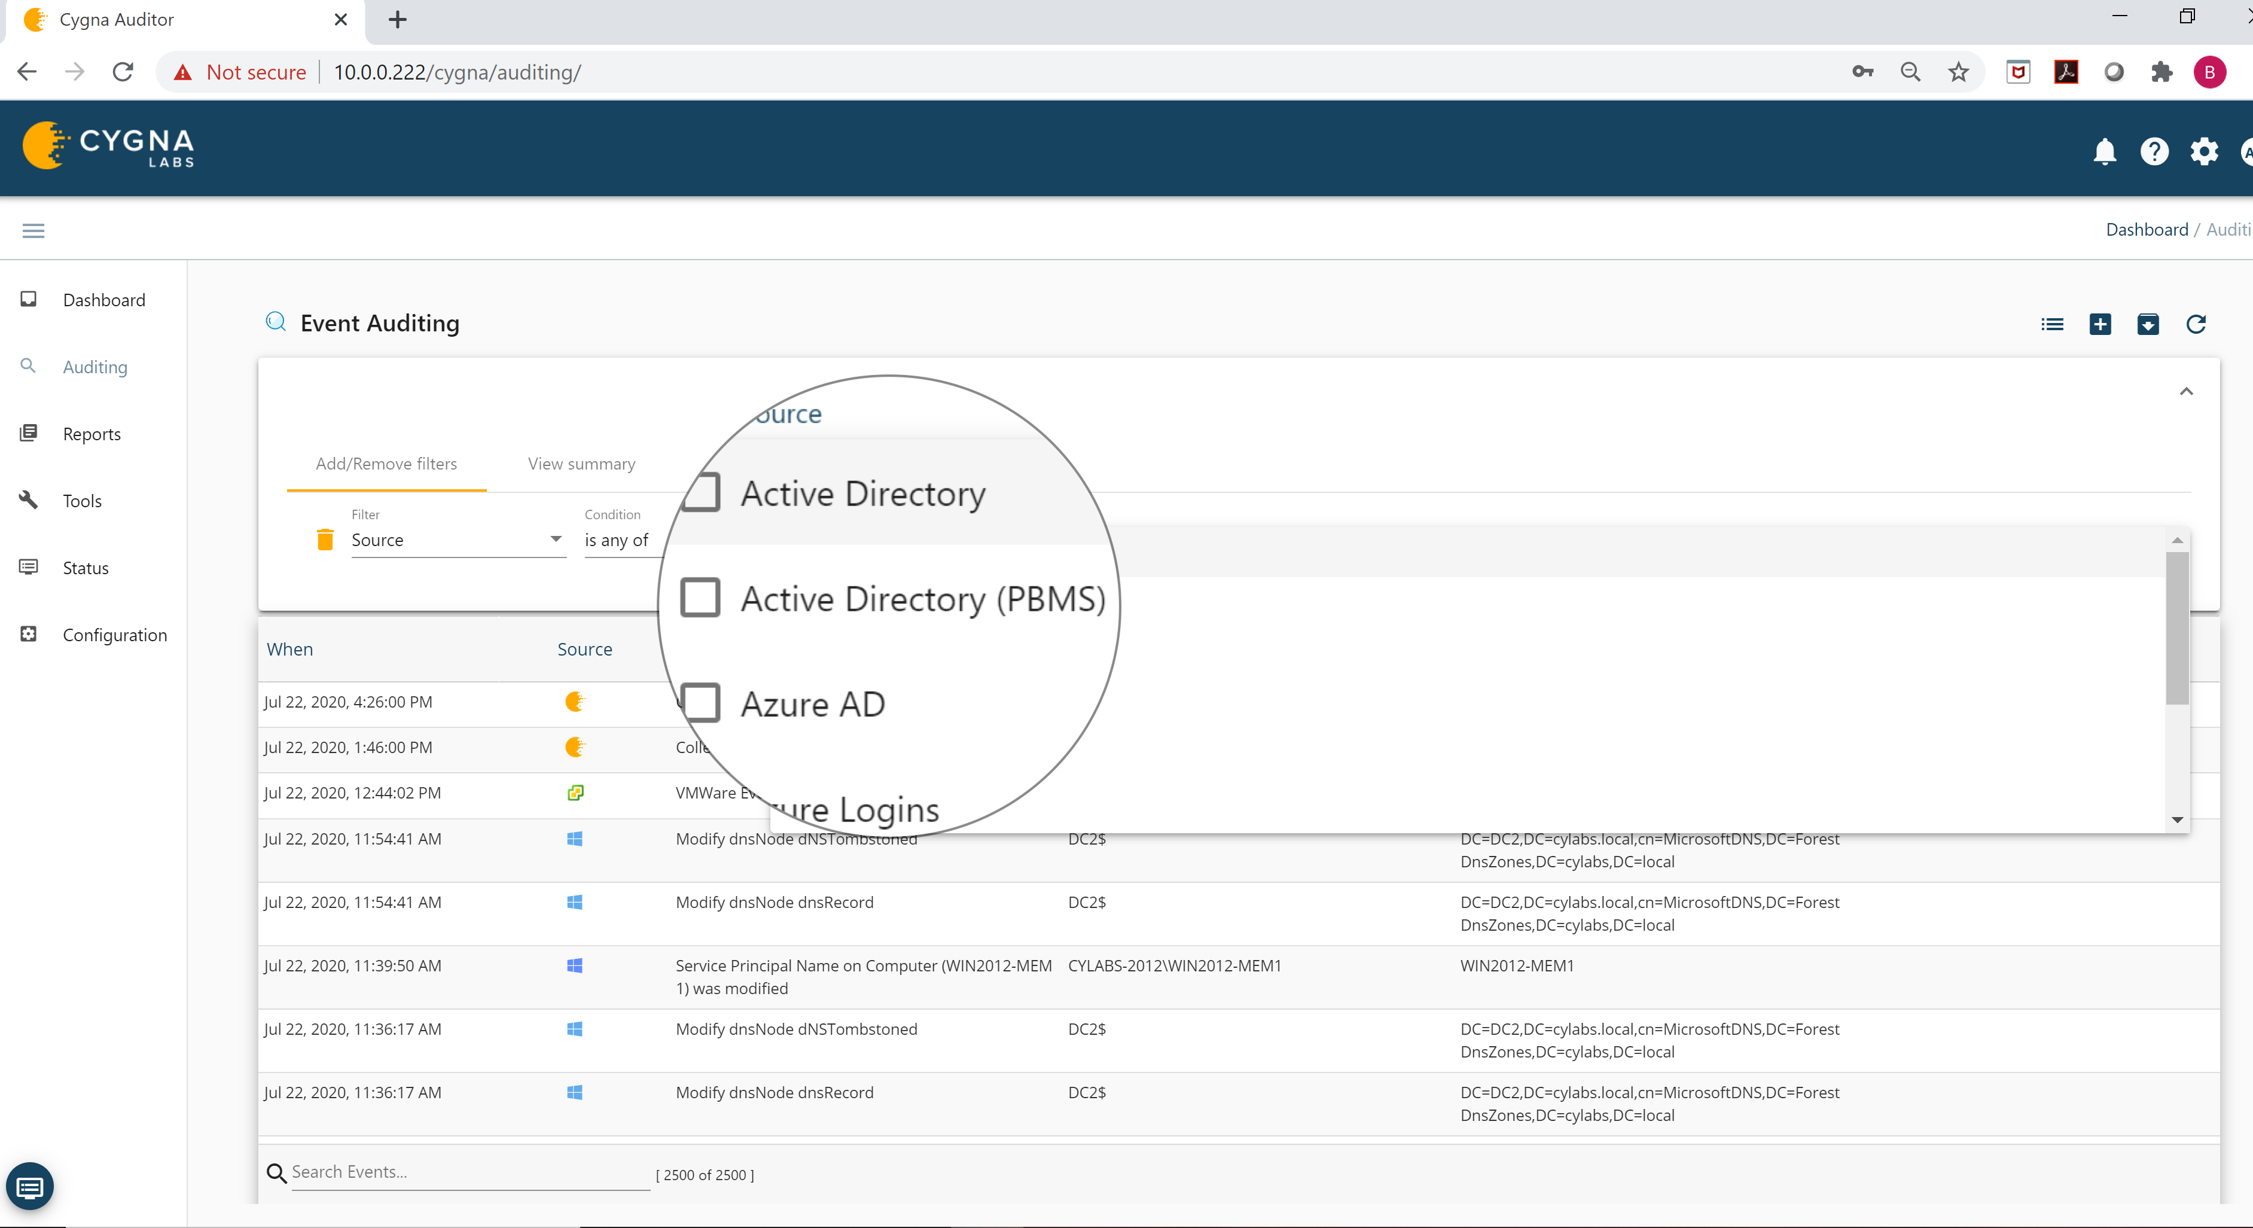
Task: Check the Active Directory checkbox
Action: coord(700,492)
